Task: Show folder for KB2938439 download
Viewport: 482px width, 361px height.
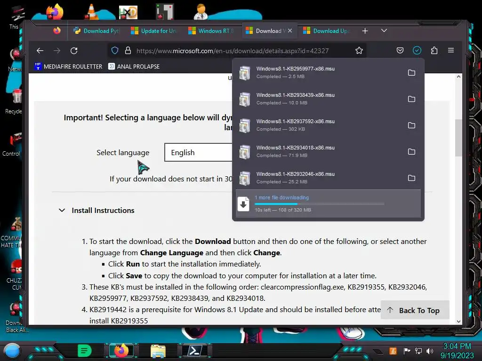Action: click(x=411, y=99)
